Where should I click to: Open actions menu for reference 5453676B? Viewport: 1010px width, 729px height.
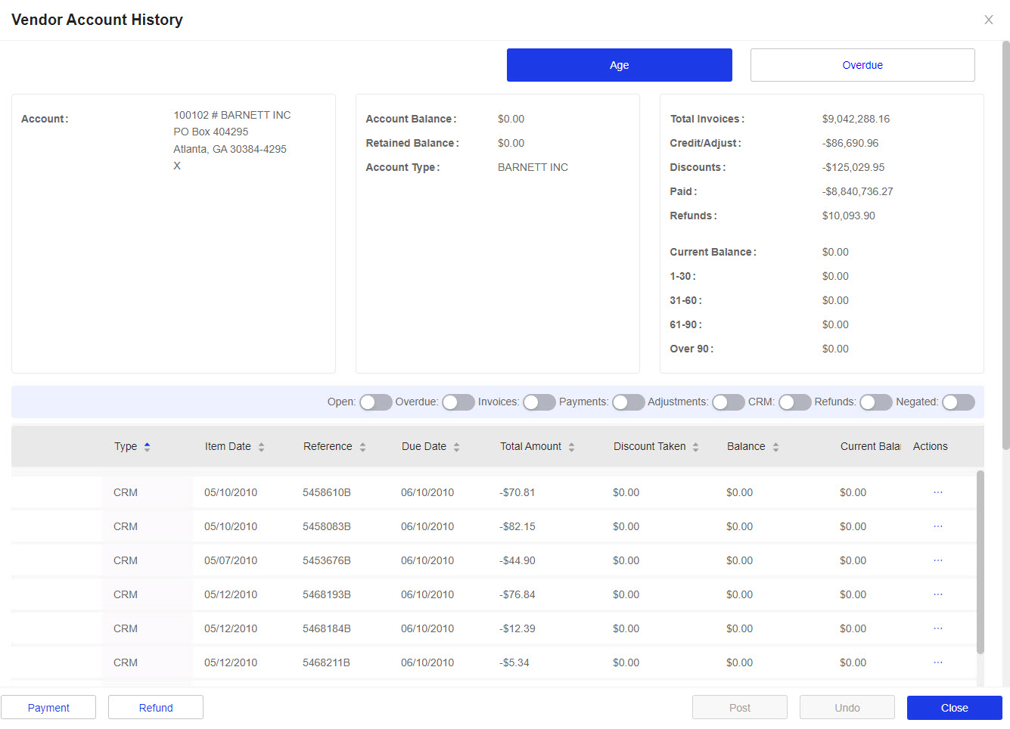[x=937, y=560]
